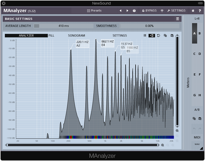
Task: Select the L+R channel mode
Action: point(197,19)
